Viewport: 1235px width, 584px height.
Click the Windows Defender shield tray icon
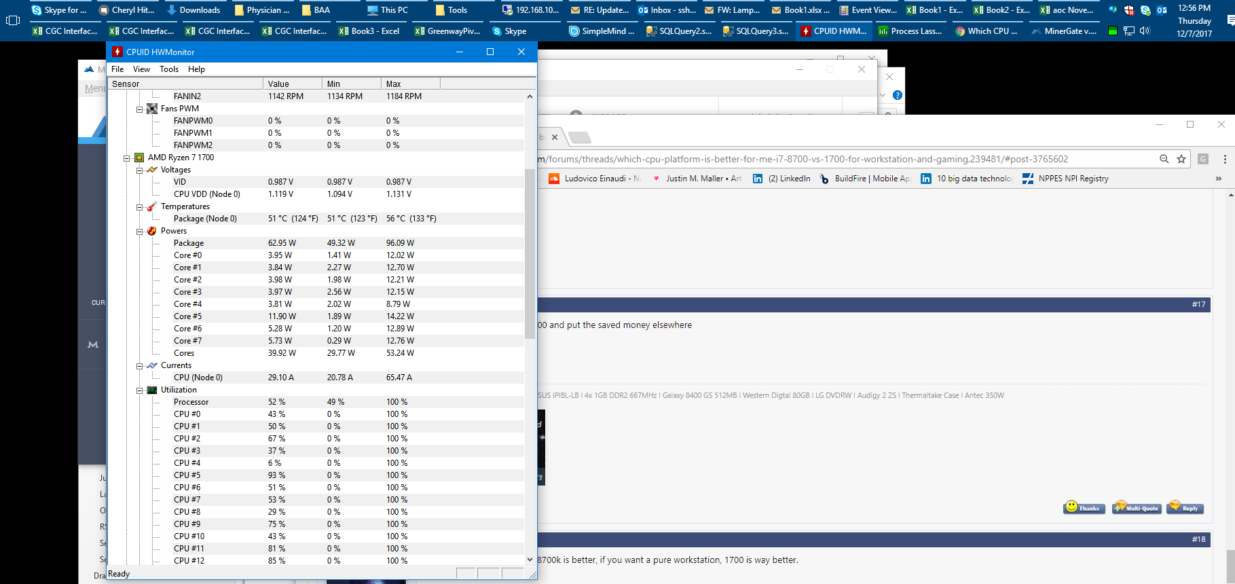tap(1129, 10)
